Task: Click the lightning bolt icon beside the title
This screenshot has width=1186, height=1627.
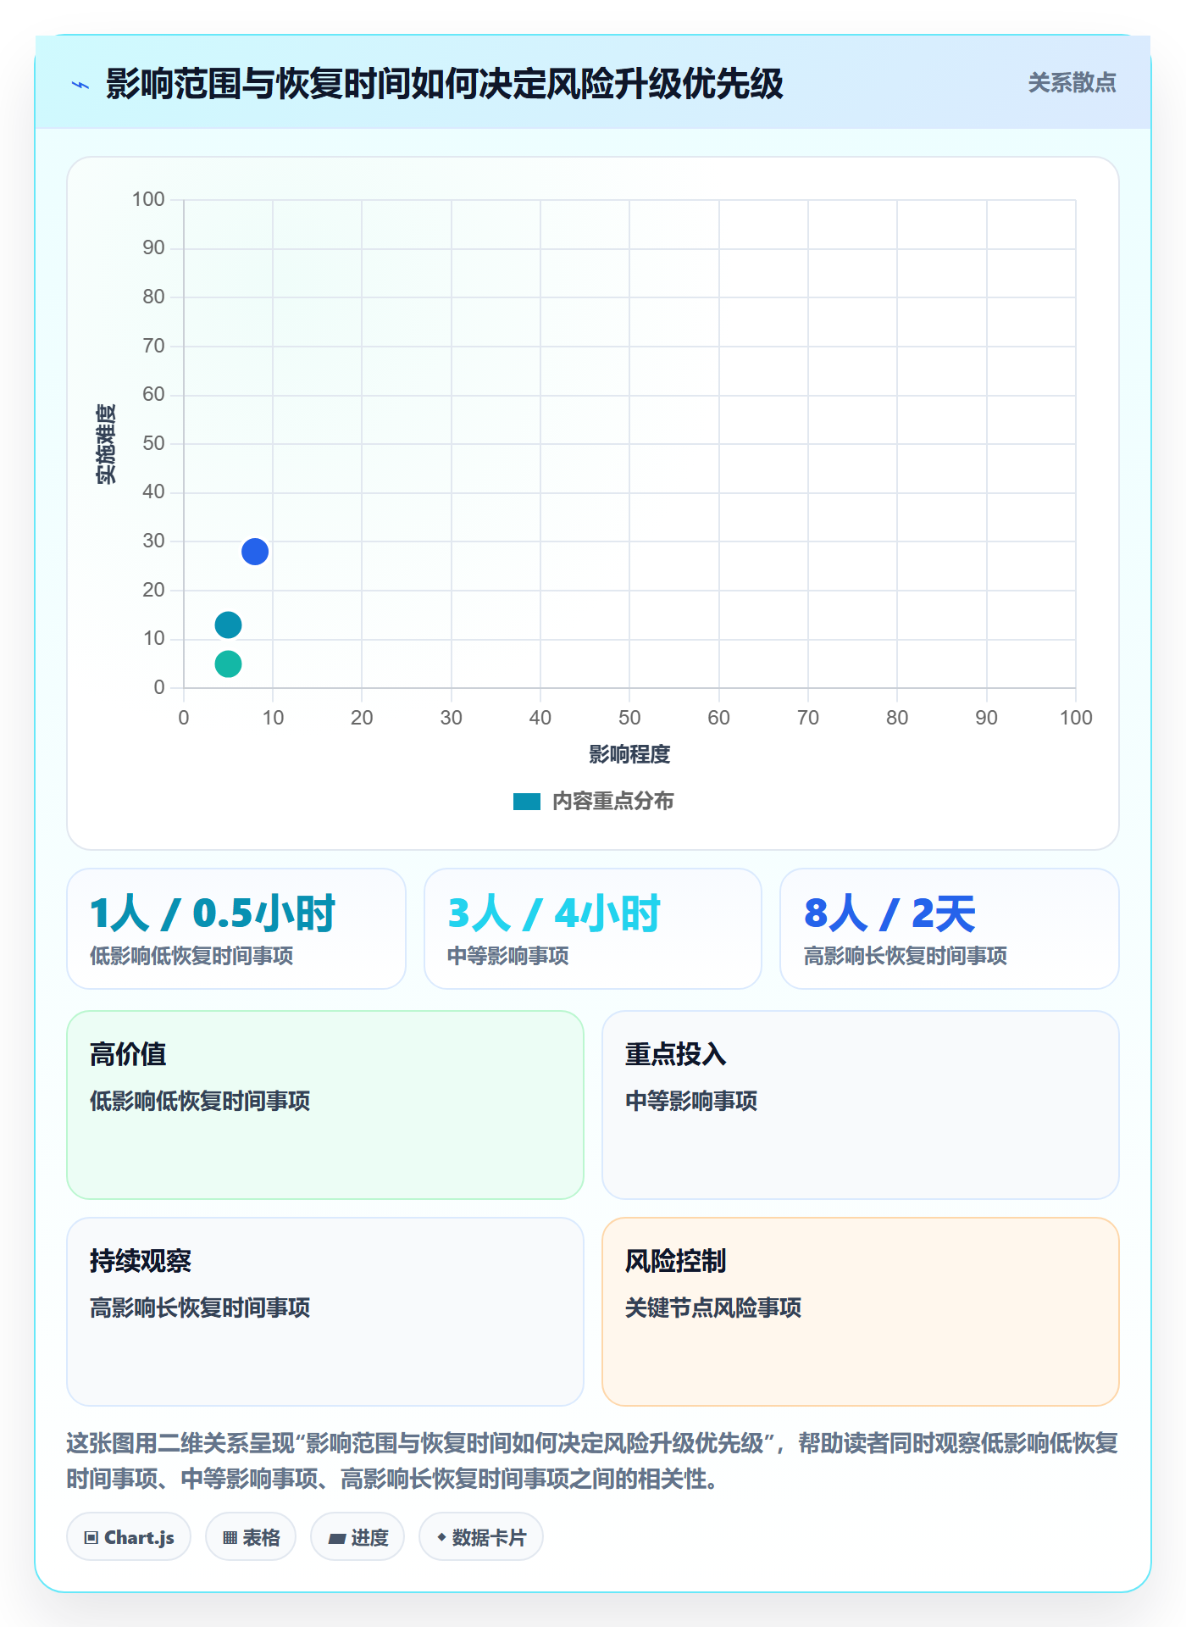Action: click(80, 85)
